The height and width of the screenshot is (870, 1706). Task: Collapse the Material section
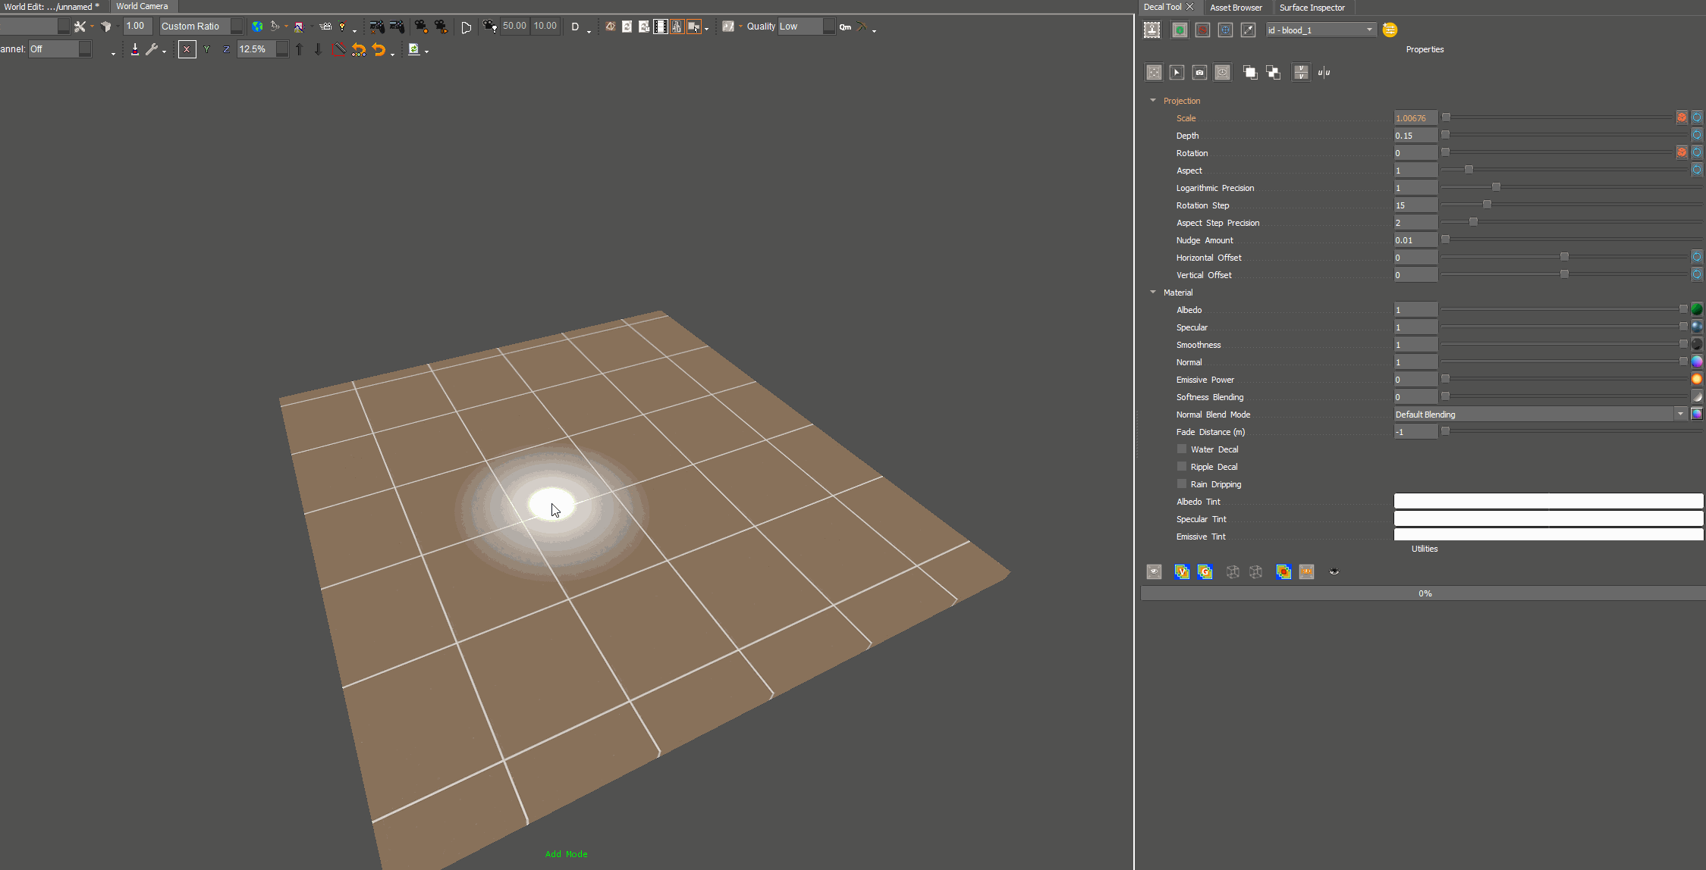tap(1153, 293)
